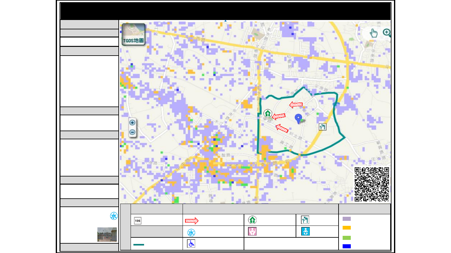
Task: Open the TGOS地圖 basemap switcher
Action: coord(133,34)
